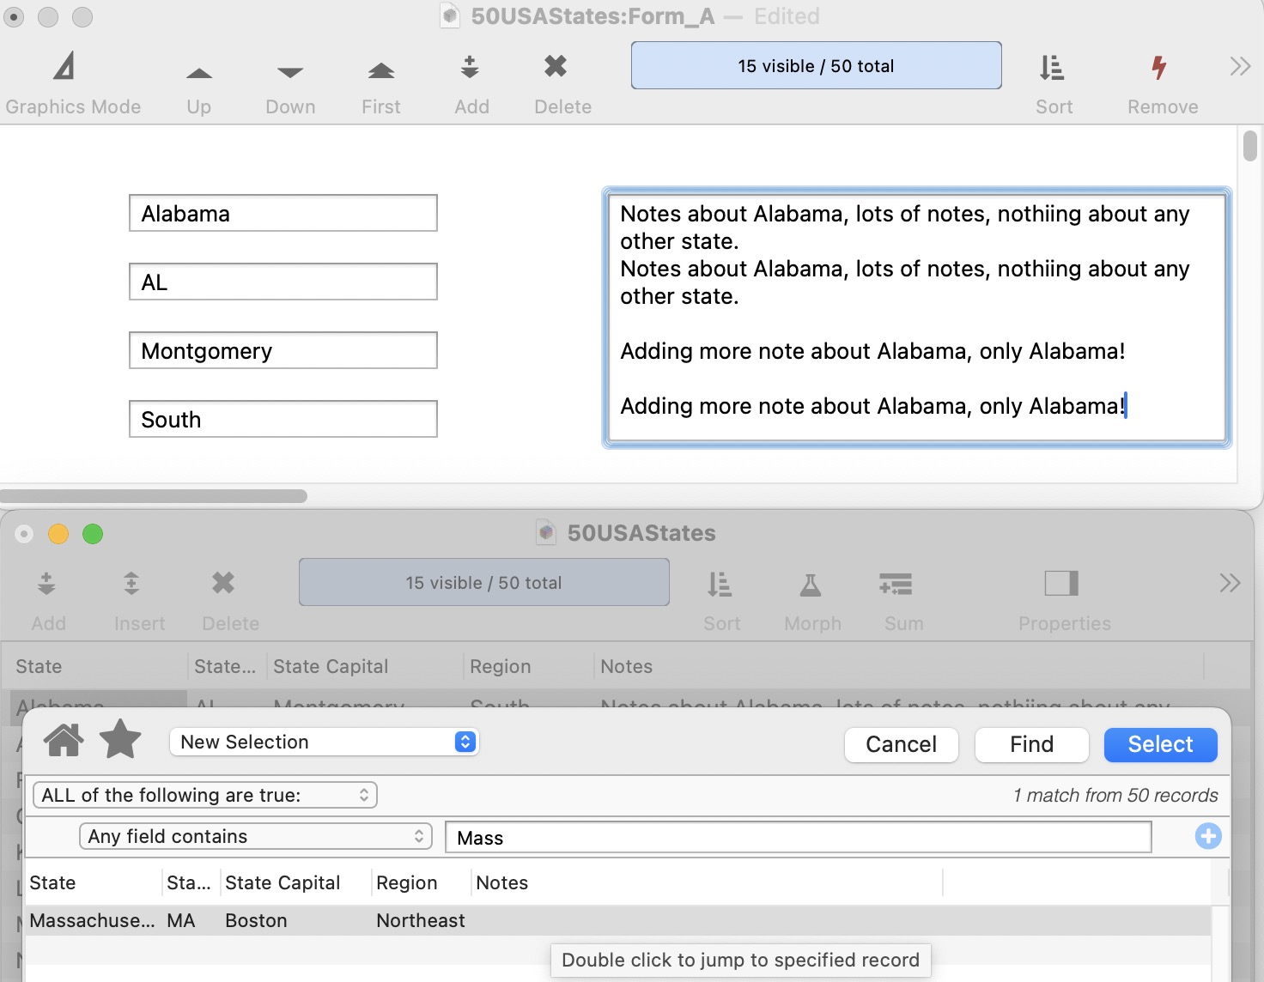The height and width of the screenshot is (982, 1264).
Task: Click MA abbreviation in results row
Action: [181, 920]
